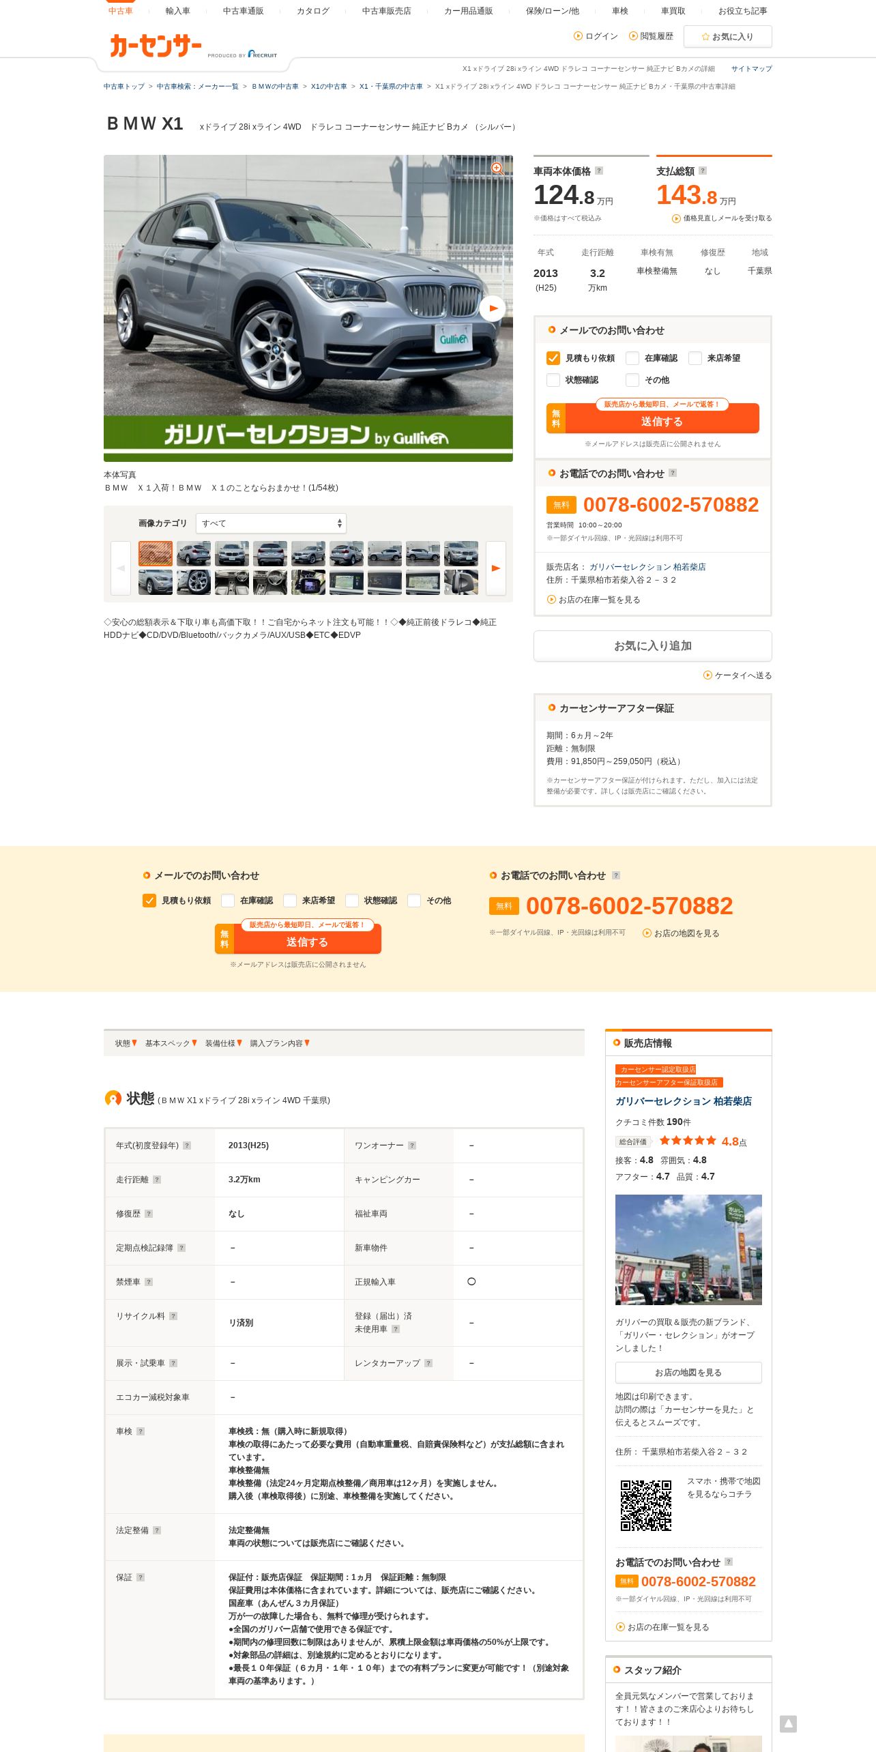876x1752 pixels.
Task: Select first highlighted thumbnail in gallery
Action: click(x=156, y=553)
